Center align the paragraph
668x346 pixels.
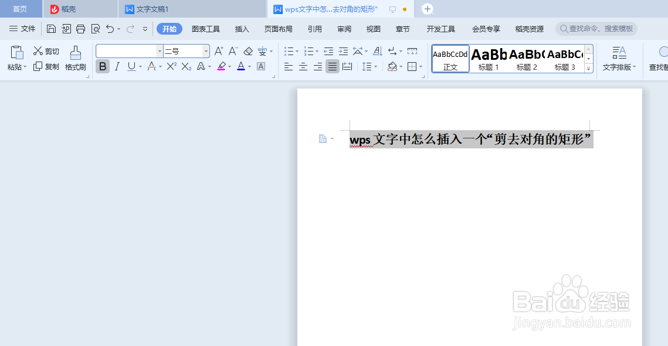[x=303, y=66]
